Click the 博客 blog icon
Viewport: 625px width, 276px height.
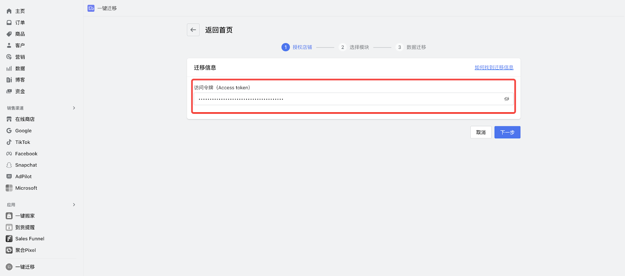pos(9,80)
